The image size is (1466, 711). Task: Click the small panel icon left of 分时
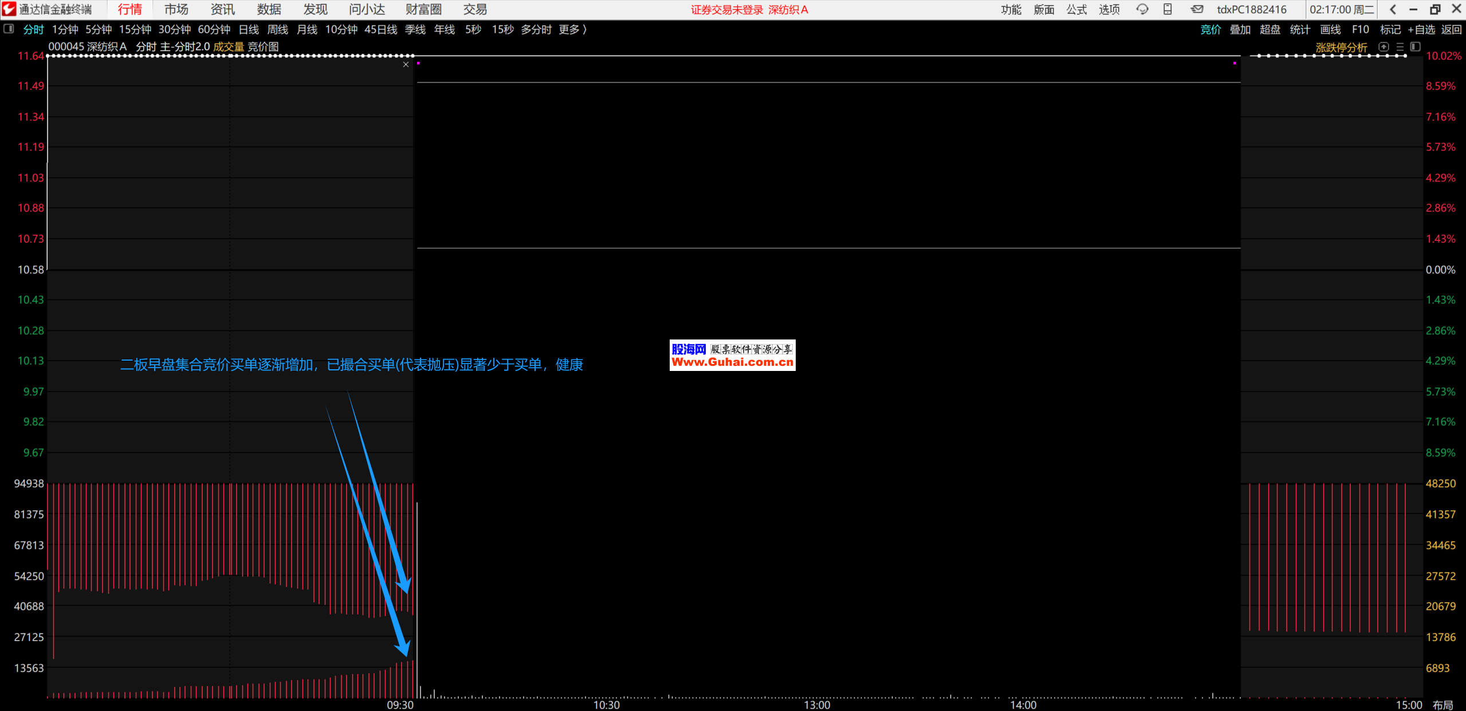point(9,29)
